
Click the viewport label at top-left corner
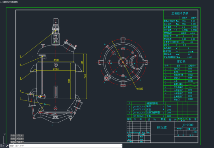point(9,2)
